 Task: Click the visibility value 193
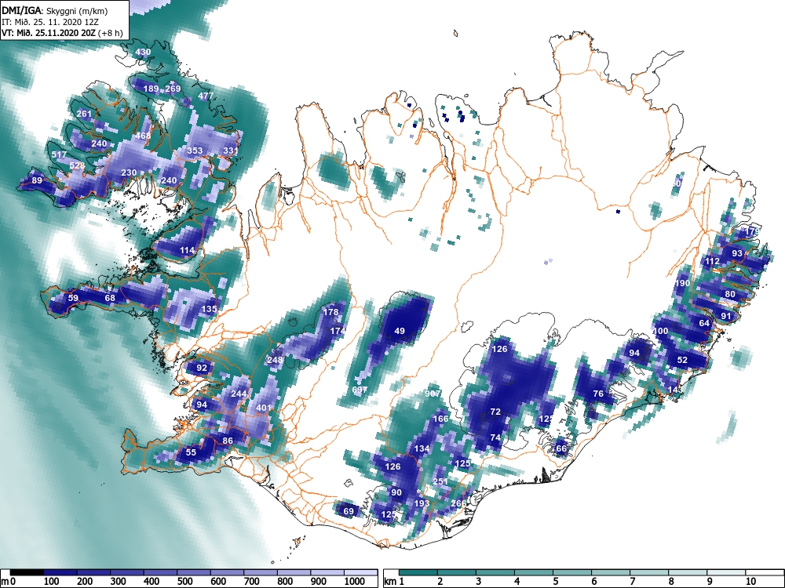tap(422, 503)
